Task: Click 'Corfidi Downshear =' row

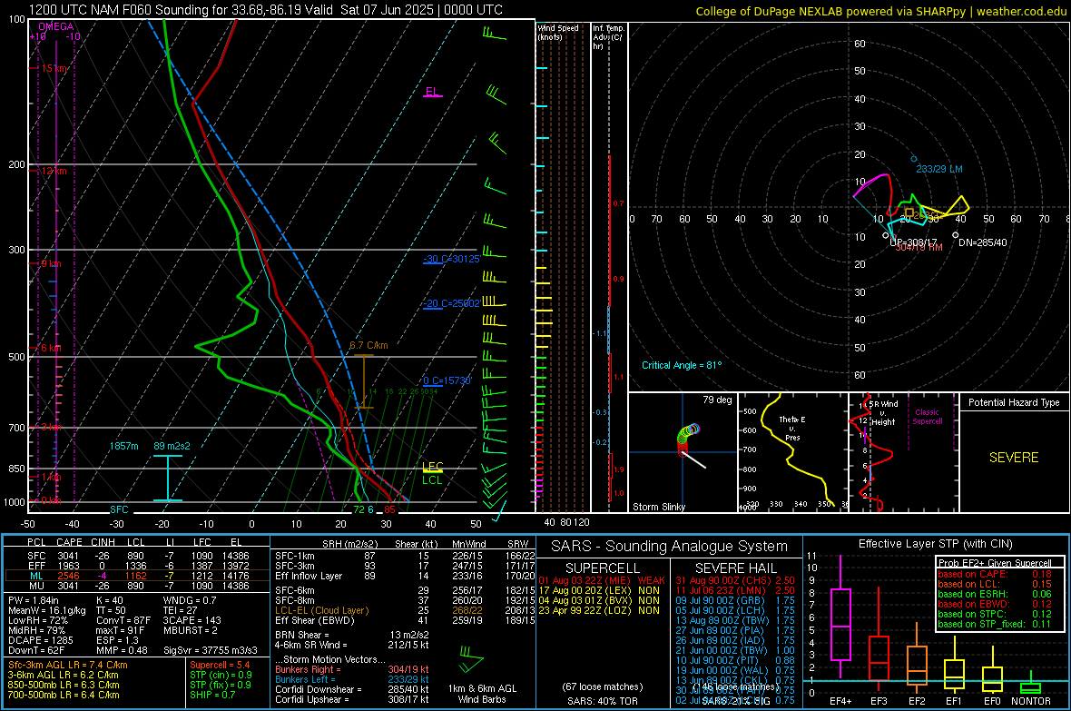Action: 352,689
